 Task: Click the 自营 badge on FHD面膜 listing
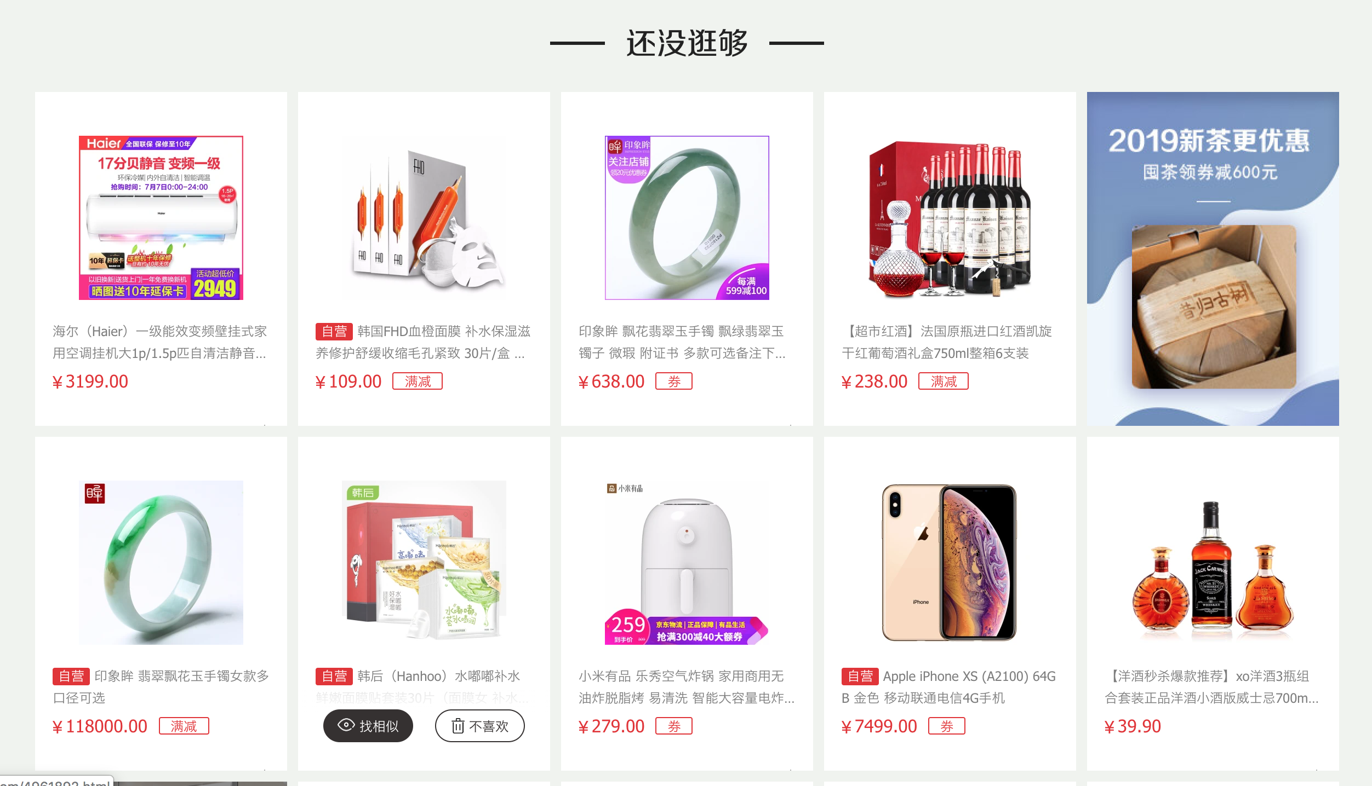(x=334, y=331)
